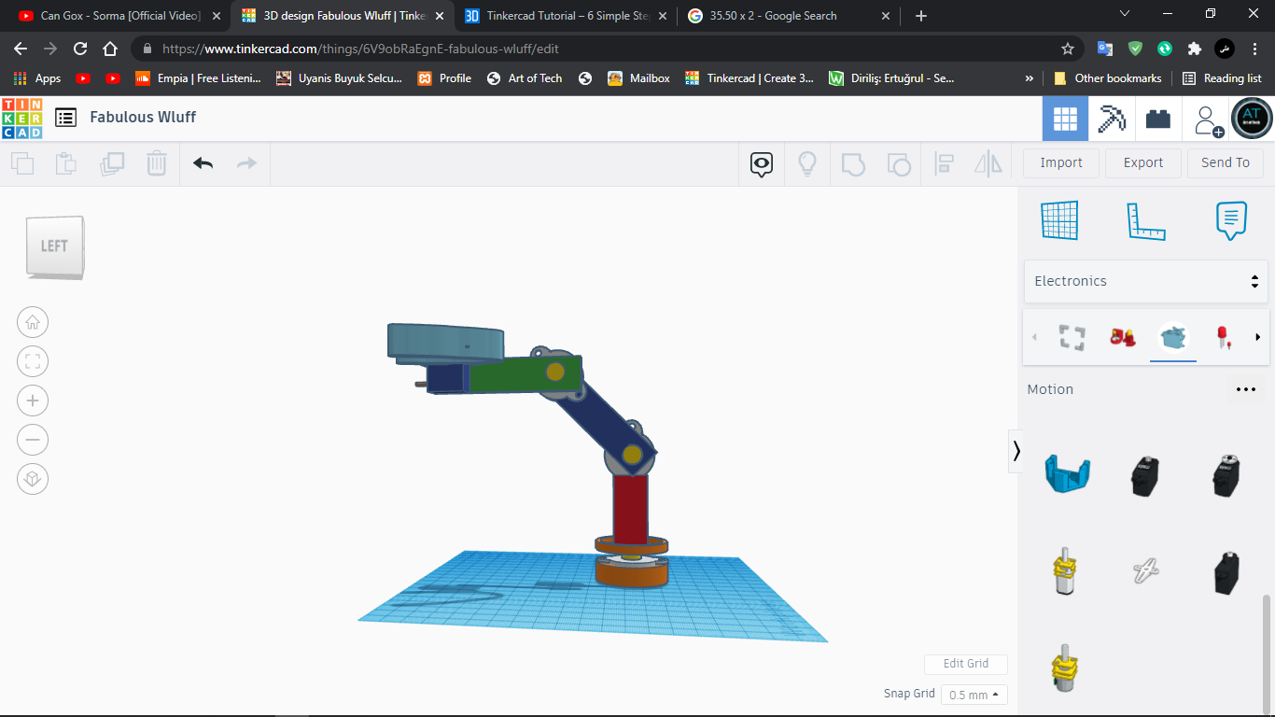The image size is (1275, 717).
Task: Open the design menu beside the Tinkercad logo
Action: coord(65,117)
